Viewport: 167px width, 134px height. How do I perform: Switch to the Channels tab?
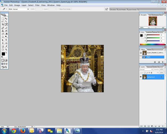149,67
